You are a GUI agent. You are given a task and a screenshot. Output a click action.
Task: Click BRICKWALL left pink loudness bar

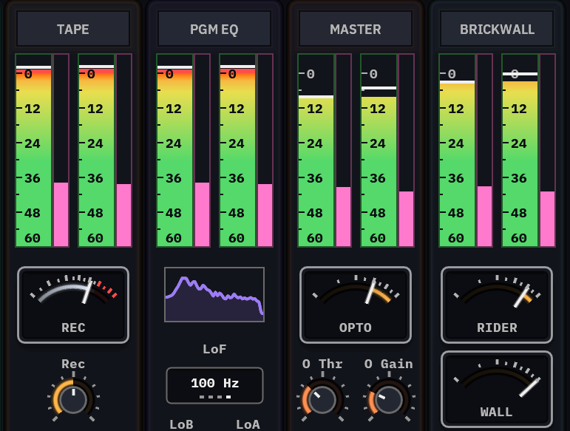tap(484, 151)
